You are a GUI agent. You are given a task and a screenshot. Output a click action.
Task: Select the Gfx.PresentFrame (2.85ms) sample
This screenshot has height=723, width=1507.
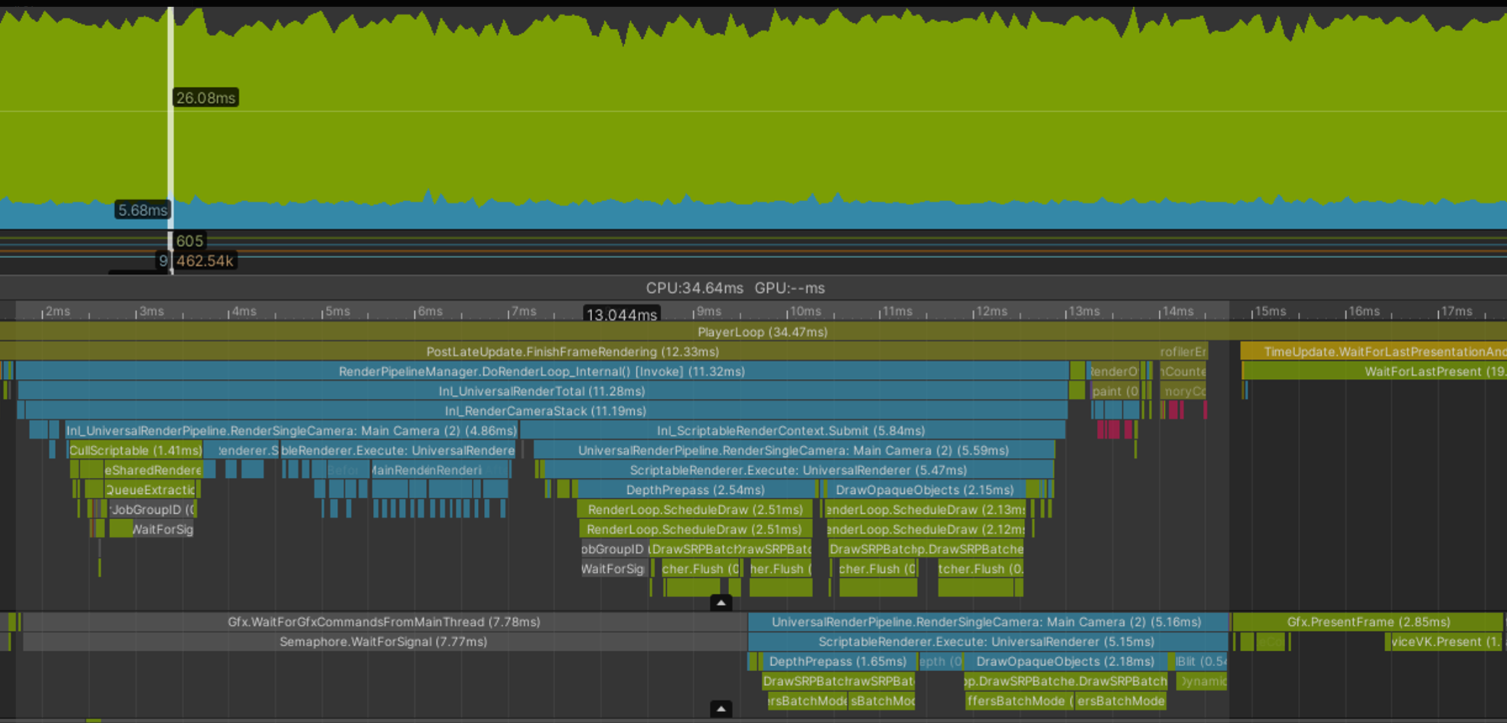1368,622
